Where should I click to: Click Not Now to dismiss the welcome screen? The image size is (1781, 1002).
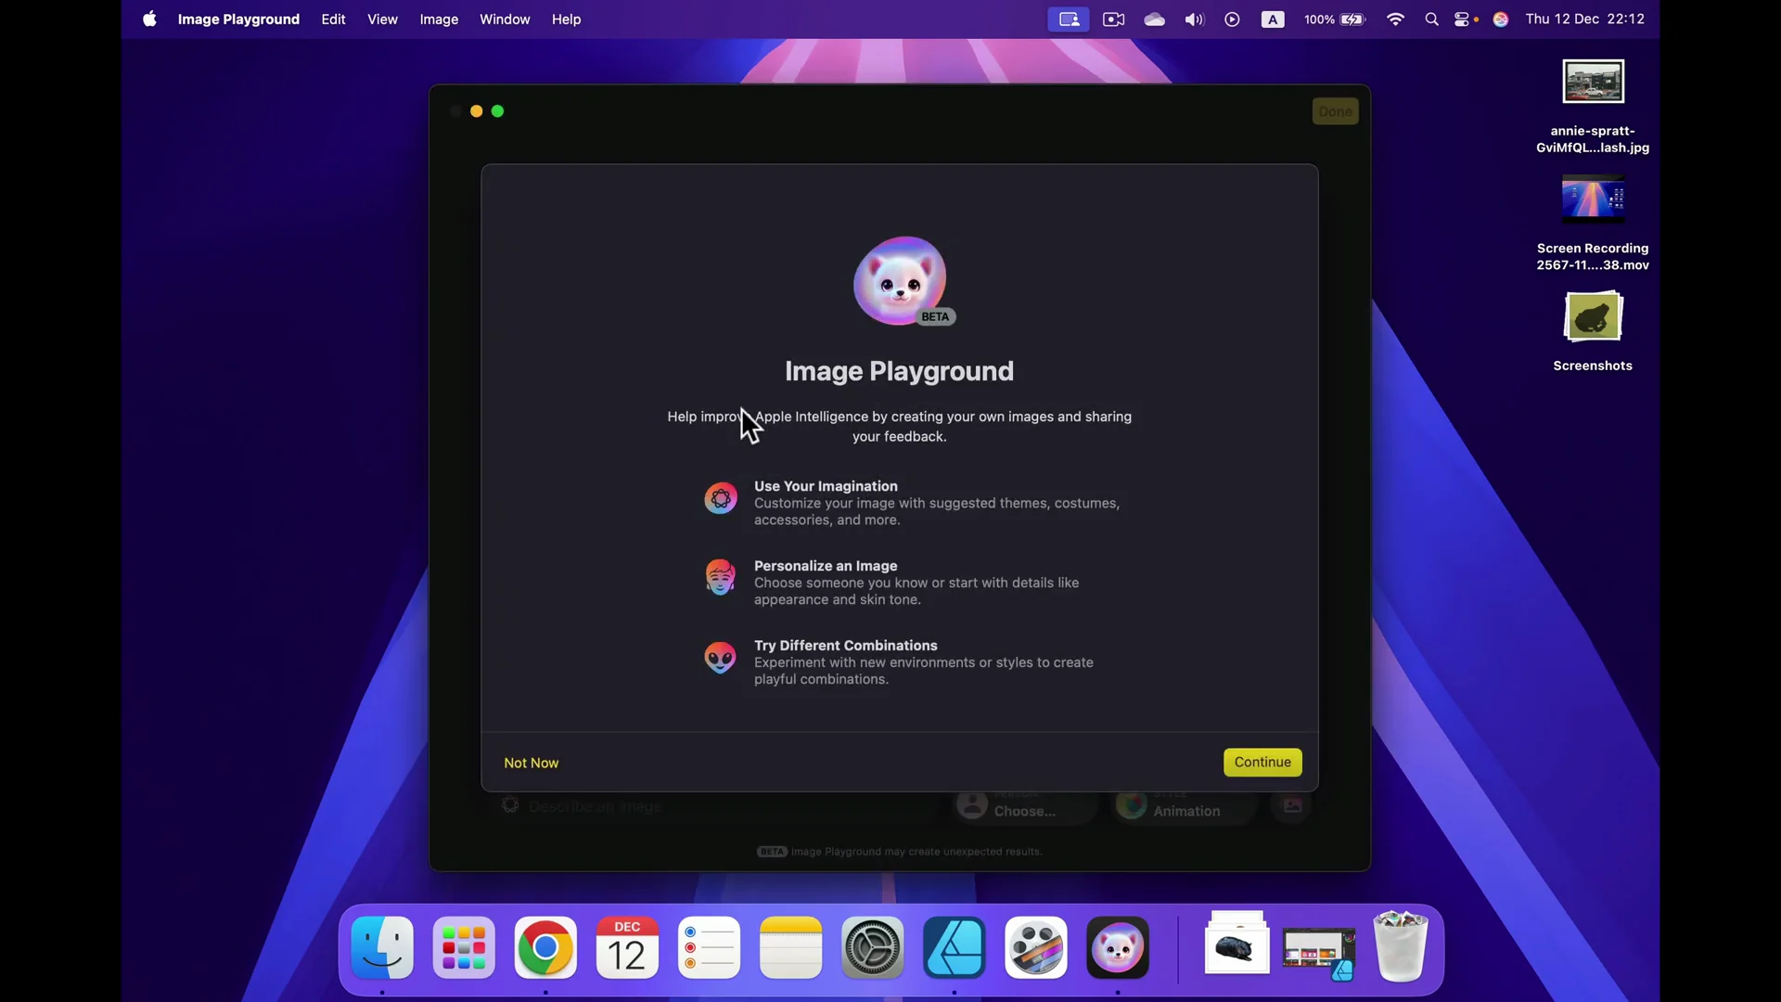coord(531,763)
